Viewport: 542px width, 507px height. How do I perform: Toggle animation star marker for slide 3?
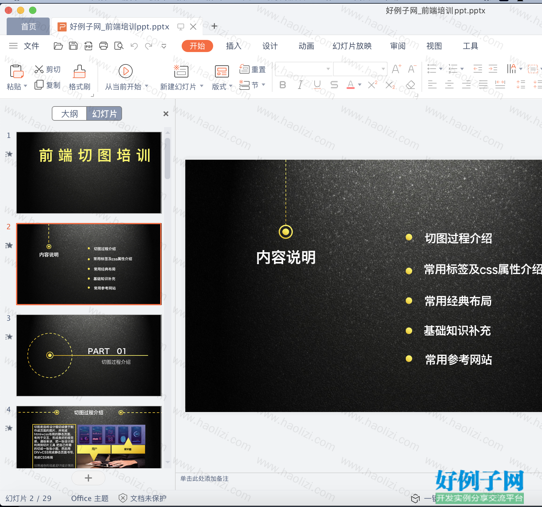click(9, 337)
